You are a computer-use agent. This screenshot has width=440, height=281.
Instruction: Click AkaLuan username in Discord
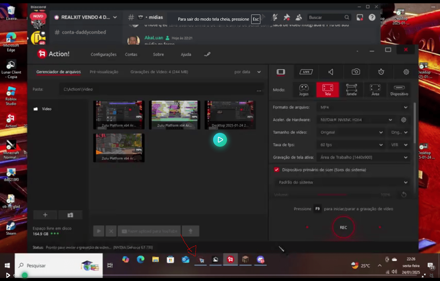[154, 38]
